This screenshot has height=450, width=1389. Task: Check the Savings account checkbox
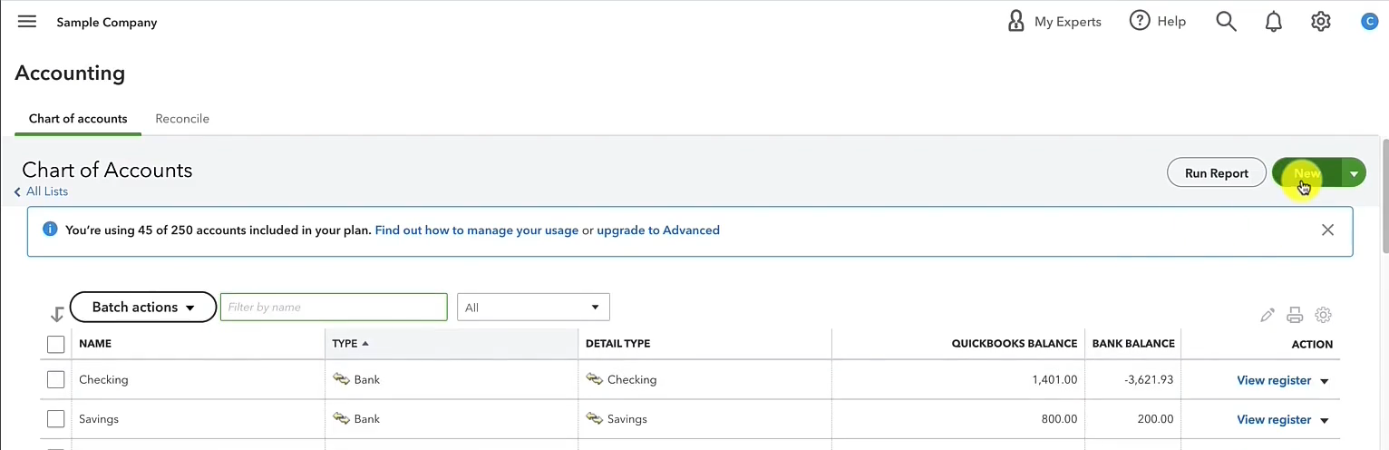(x=56, y=419)
